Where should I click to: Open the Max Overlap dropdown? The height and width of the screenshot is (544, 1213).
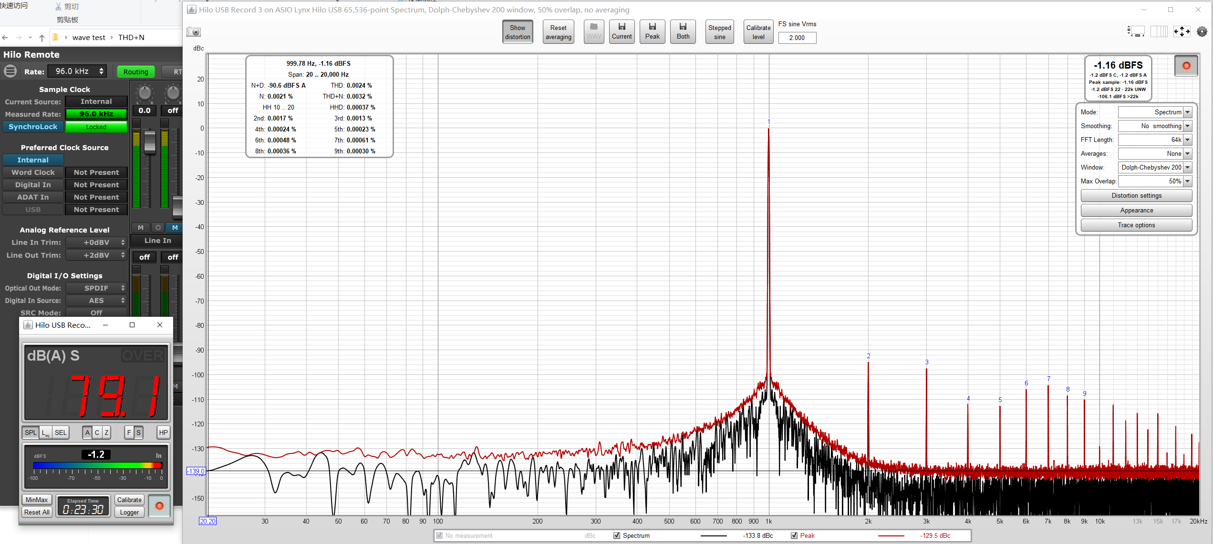point(1155,181)
